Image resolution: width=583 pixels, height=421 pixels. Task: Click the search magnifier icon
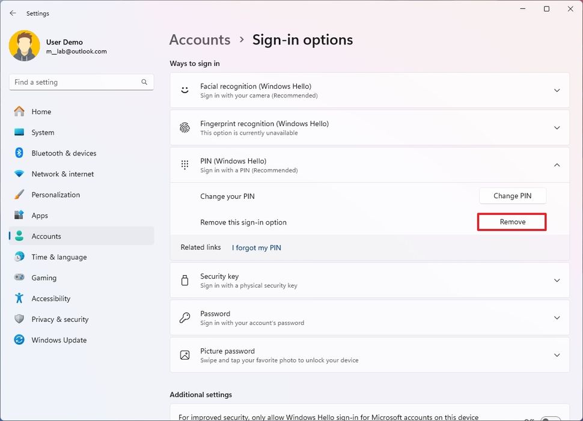pos(144,82)
